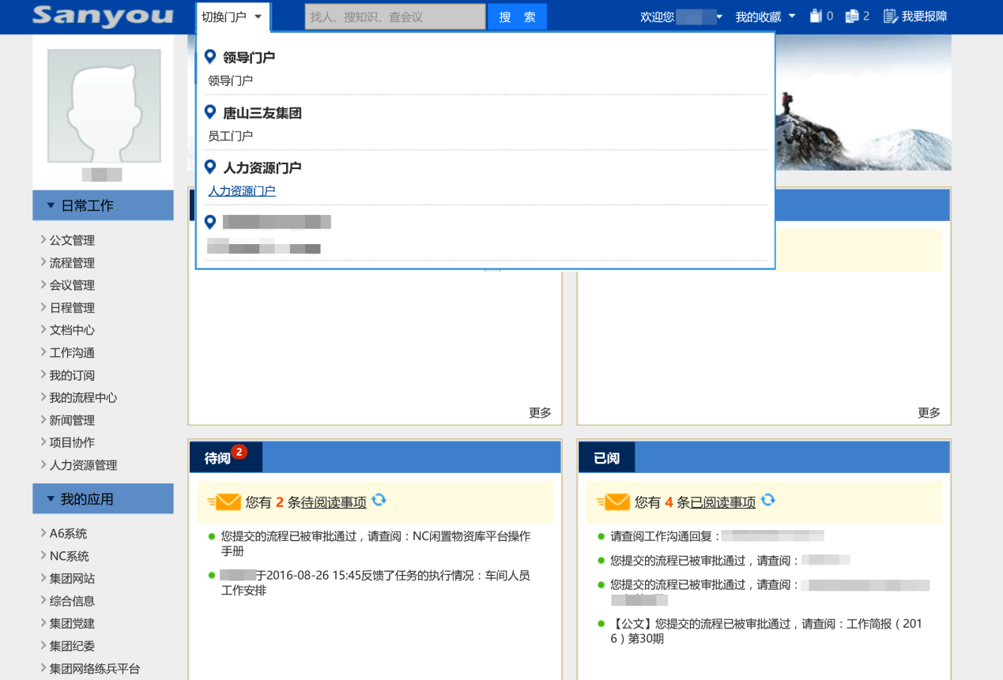Switch to the 待阅 tab
Screen dimensions: 1003x680
(218, 458)
